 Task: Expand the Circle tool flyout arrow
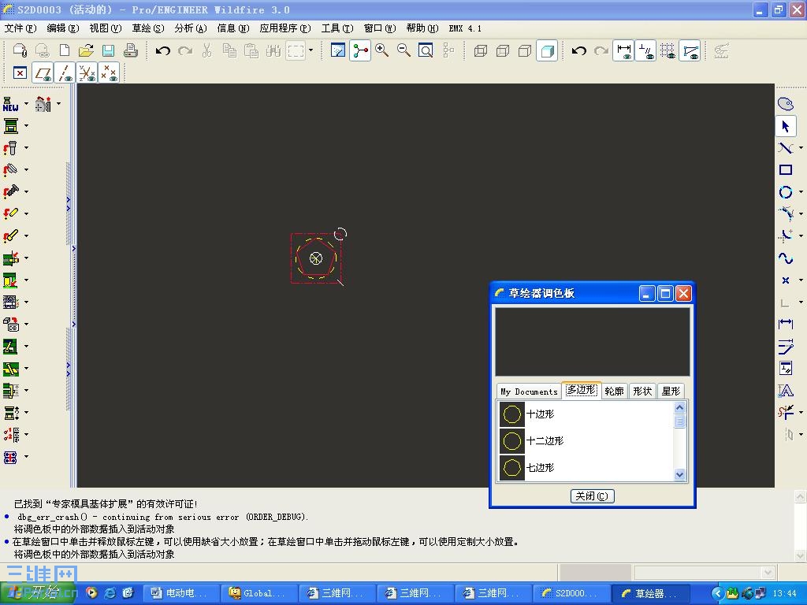click(x=801, y=192)
